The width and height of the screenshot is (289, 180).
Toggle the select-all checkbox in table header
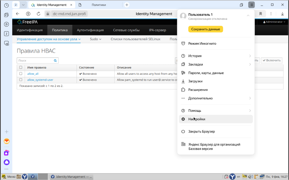tap(21, 67)
